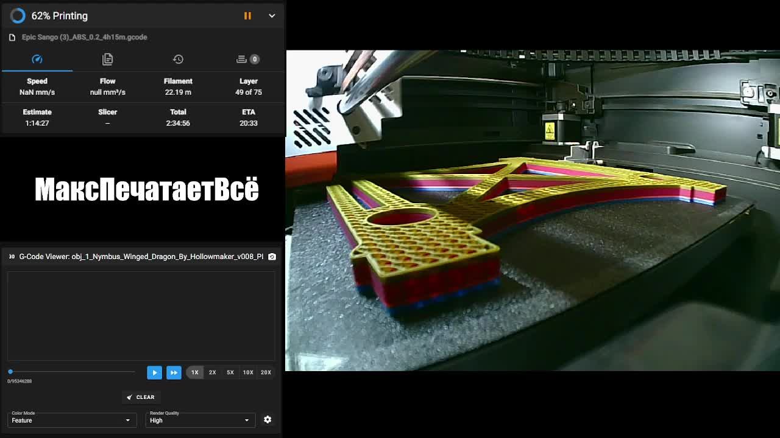This screenshot has width=780, height=438.
Task: Click the G-Code Viewer title text
Action: click(x=141, y=257)
